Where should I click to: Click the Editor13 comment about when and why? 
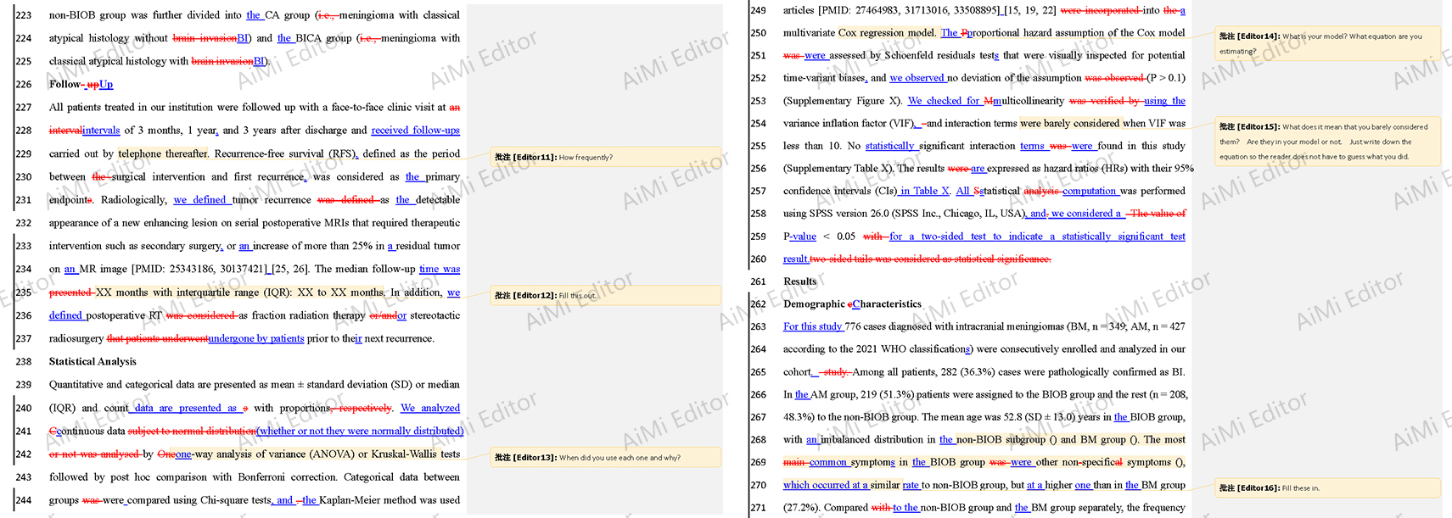click(x=605, y=458)
